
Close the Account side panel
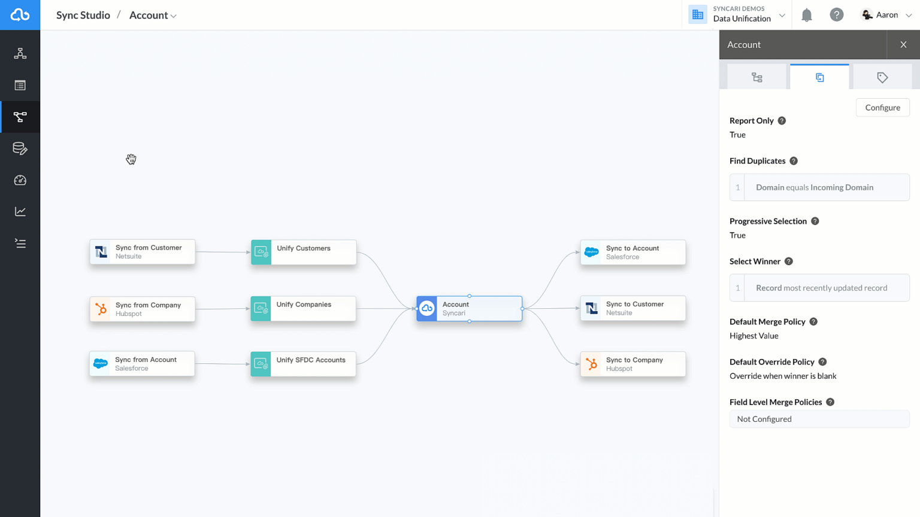(903, 45)
